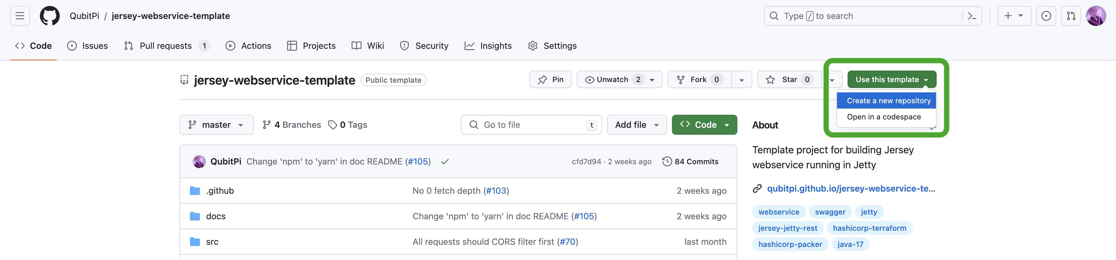Click the .github row folder icon
This screenshot has height=260, width=1116.
coord(195,191)
